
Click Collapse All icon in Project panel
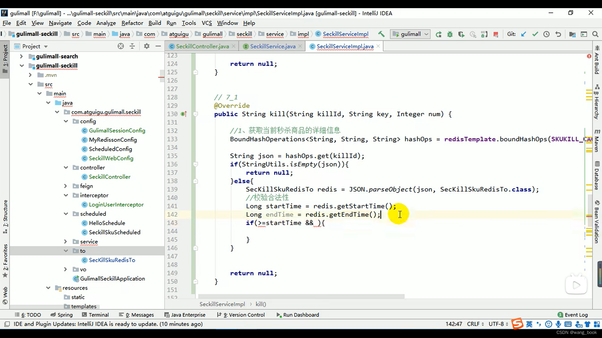click(x=132, y=46)
